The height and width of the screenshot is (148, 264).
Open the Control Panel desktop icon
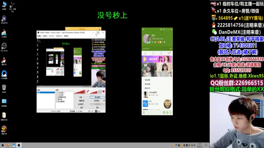pos(4,102)
